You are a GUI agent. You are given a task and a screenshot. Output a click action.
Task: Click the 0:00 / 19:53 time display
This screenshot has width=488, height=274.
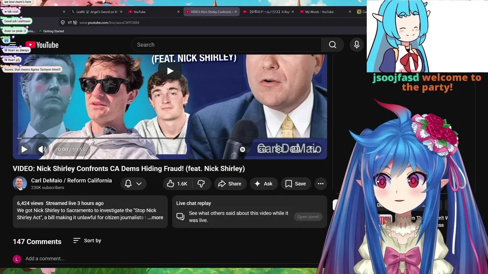pos(71,150)
